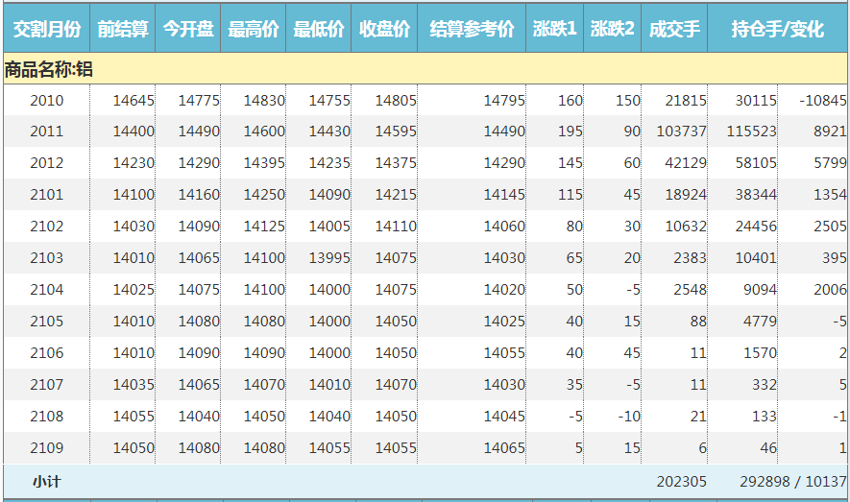Click the 交割月份 column header
Viewport: 850px width, 502px height.
pyautogui.click(x=46, y=29)
